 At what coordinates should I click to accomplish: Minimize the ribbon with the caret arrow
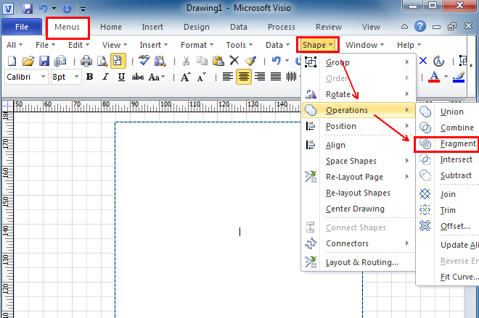[404, 27]
